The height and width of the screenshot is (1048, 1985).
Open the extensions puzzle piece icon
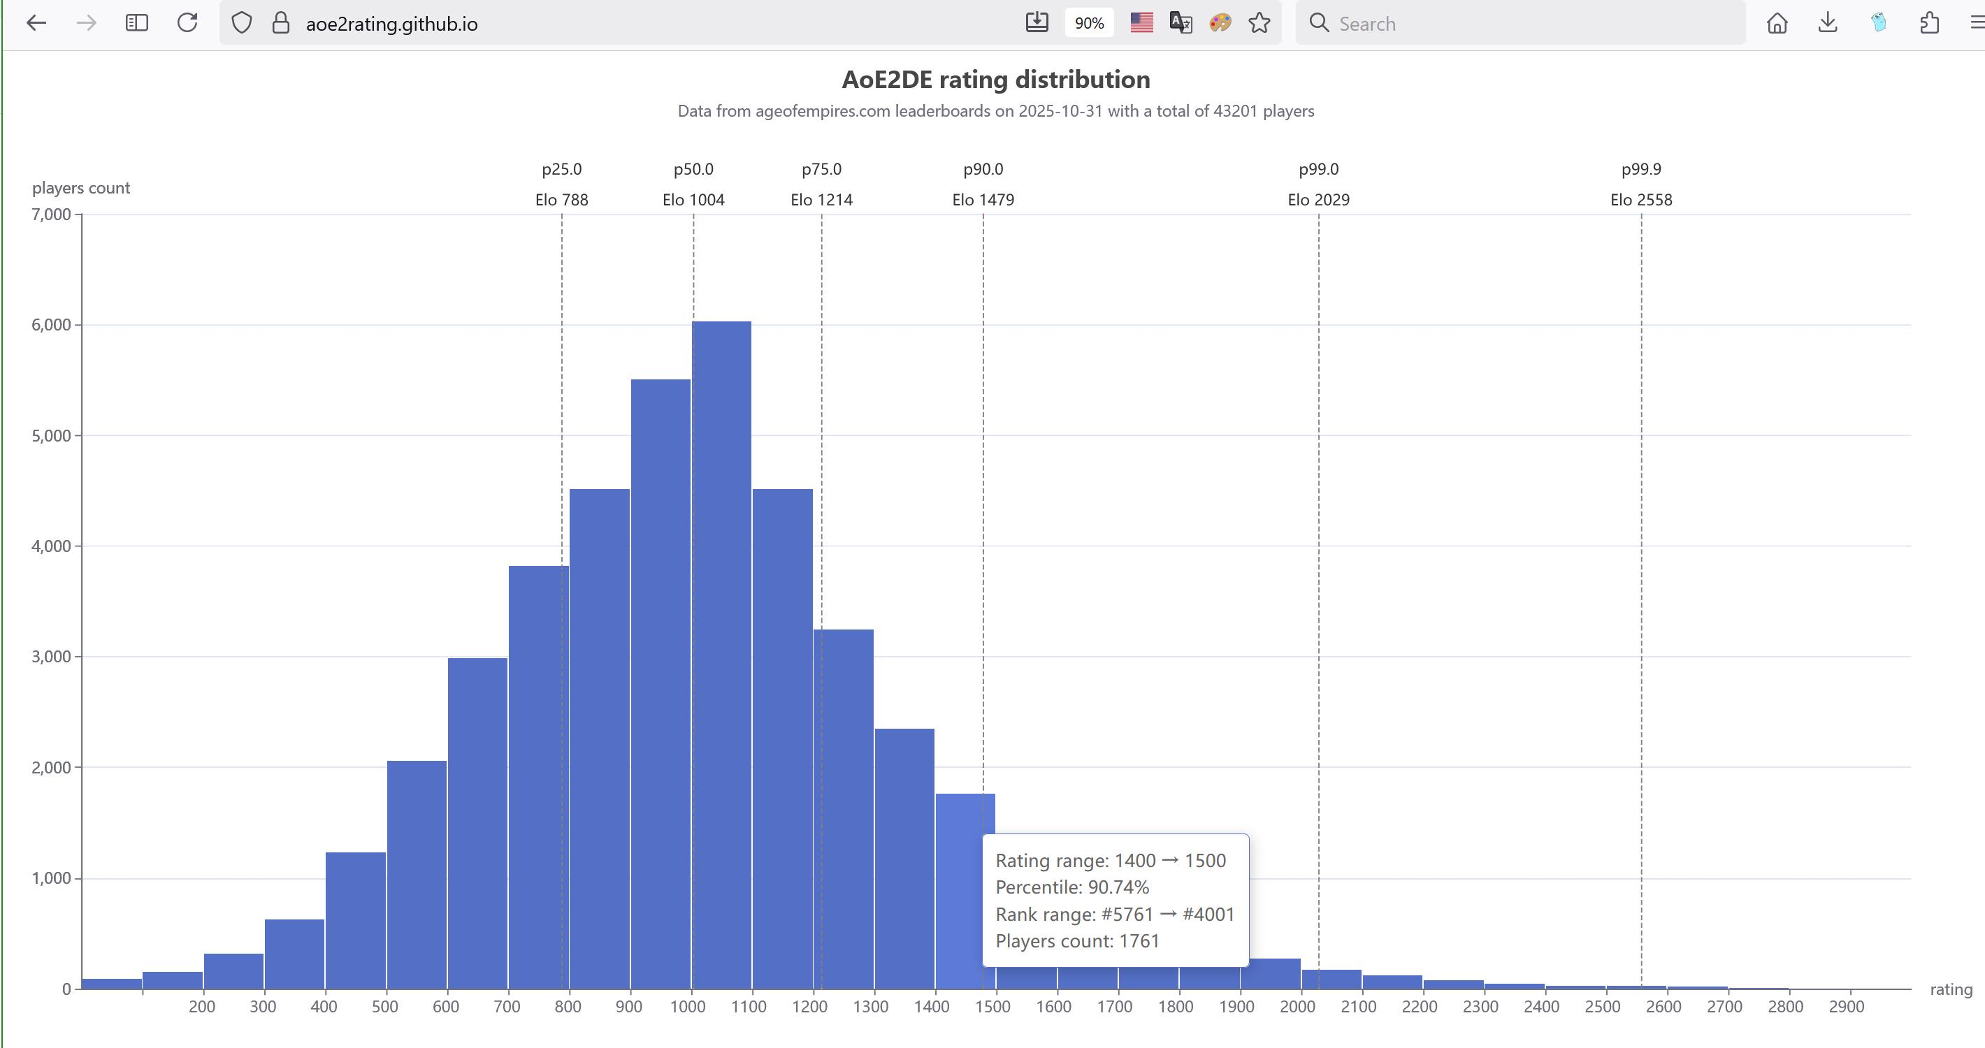(1930, 23)
